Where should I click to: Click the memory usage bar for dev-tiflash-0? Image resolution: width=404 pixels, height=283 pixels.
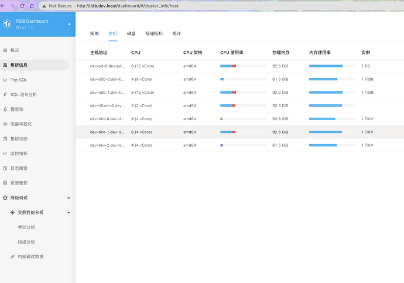click(332, 105)
